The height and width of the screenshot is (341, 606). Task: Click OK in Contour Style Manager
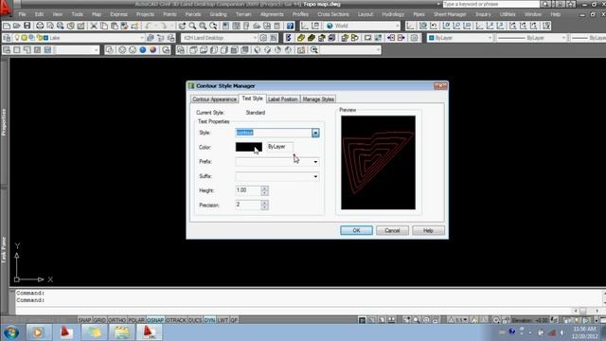(356, 230)
